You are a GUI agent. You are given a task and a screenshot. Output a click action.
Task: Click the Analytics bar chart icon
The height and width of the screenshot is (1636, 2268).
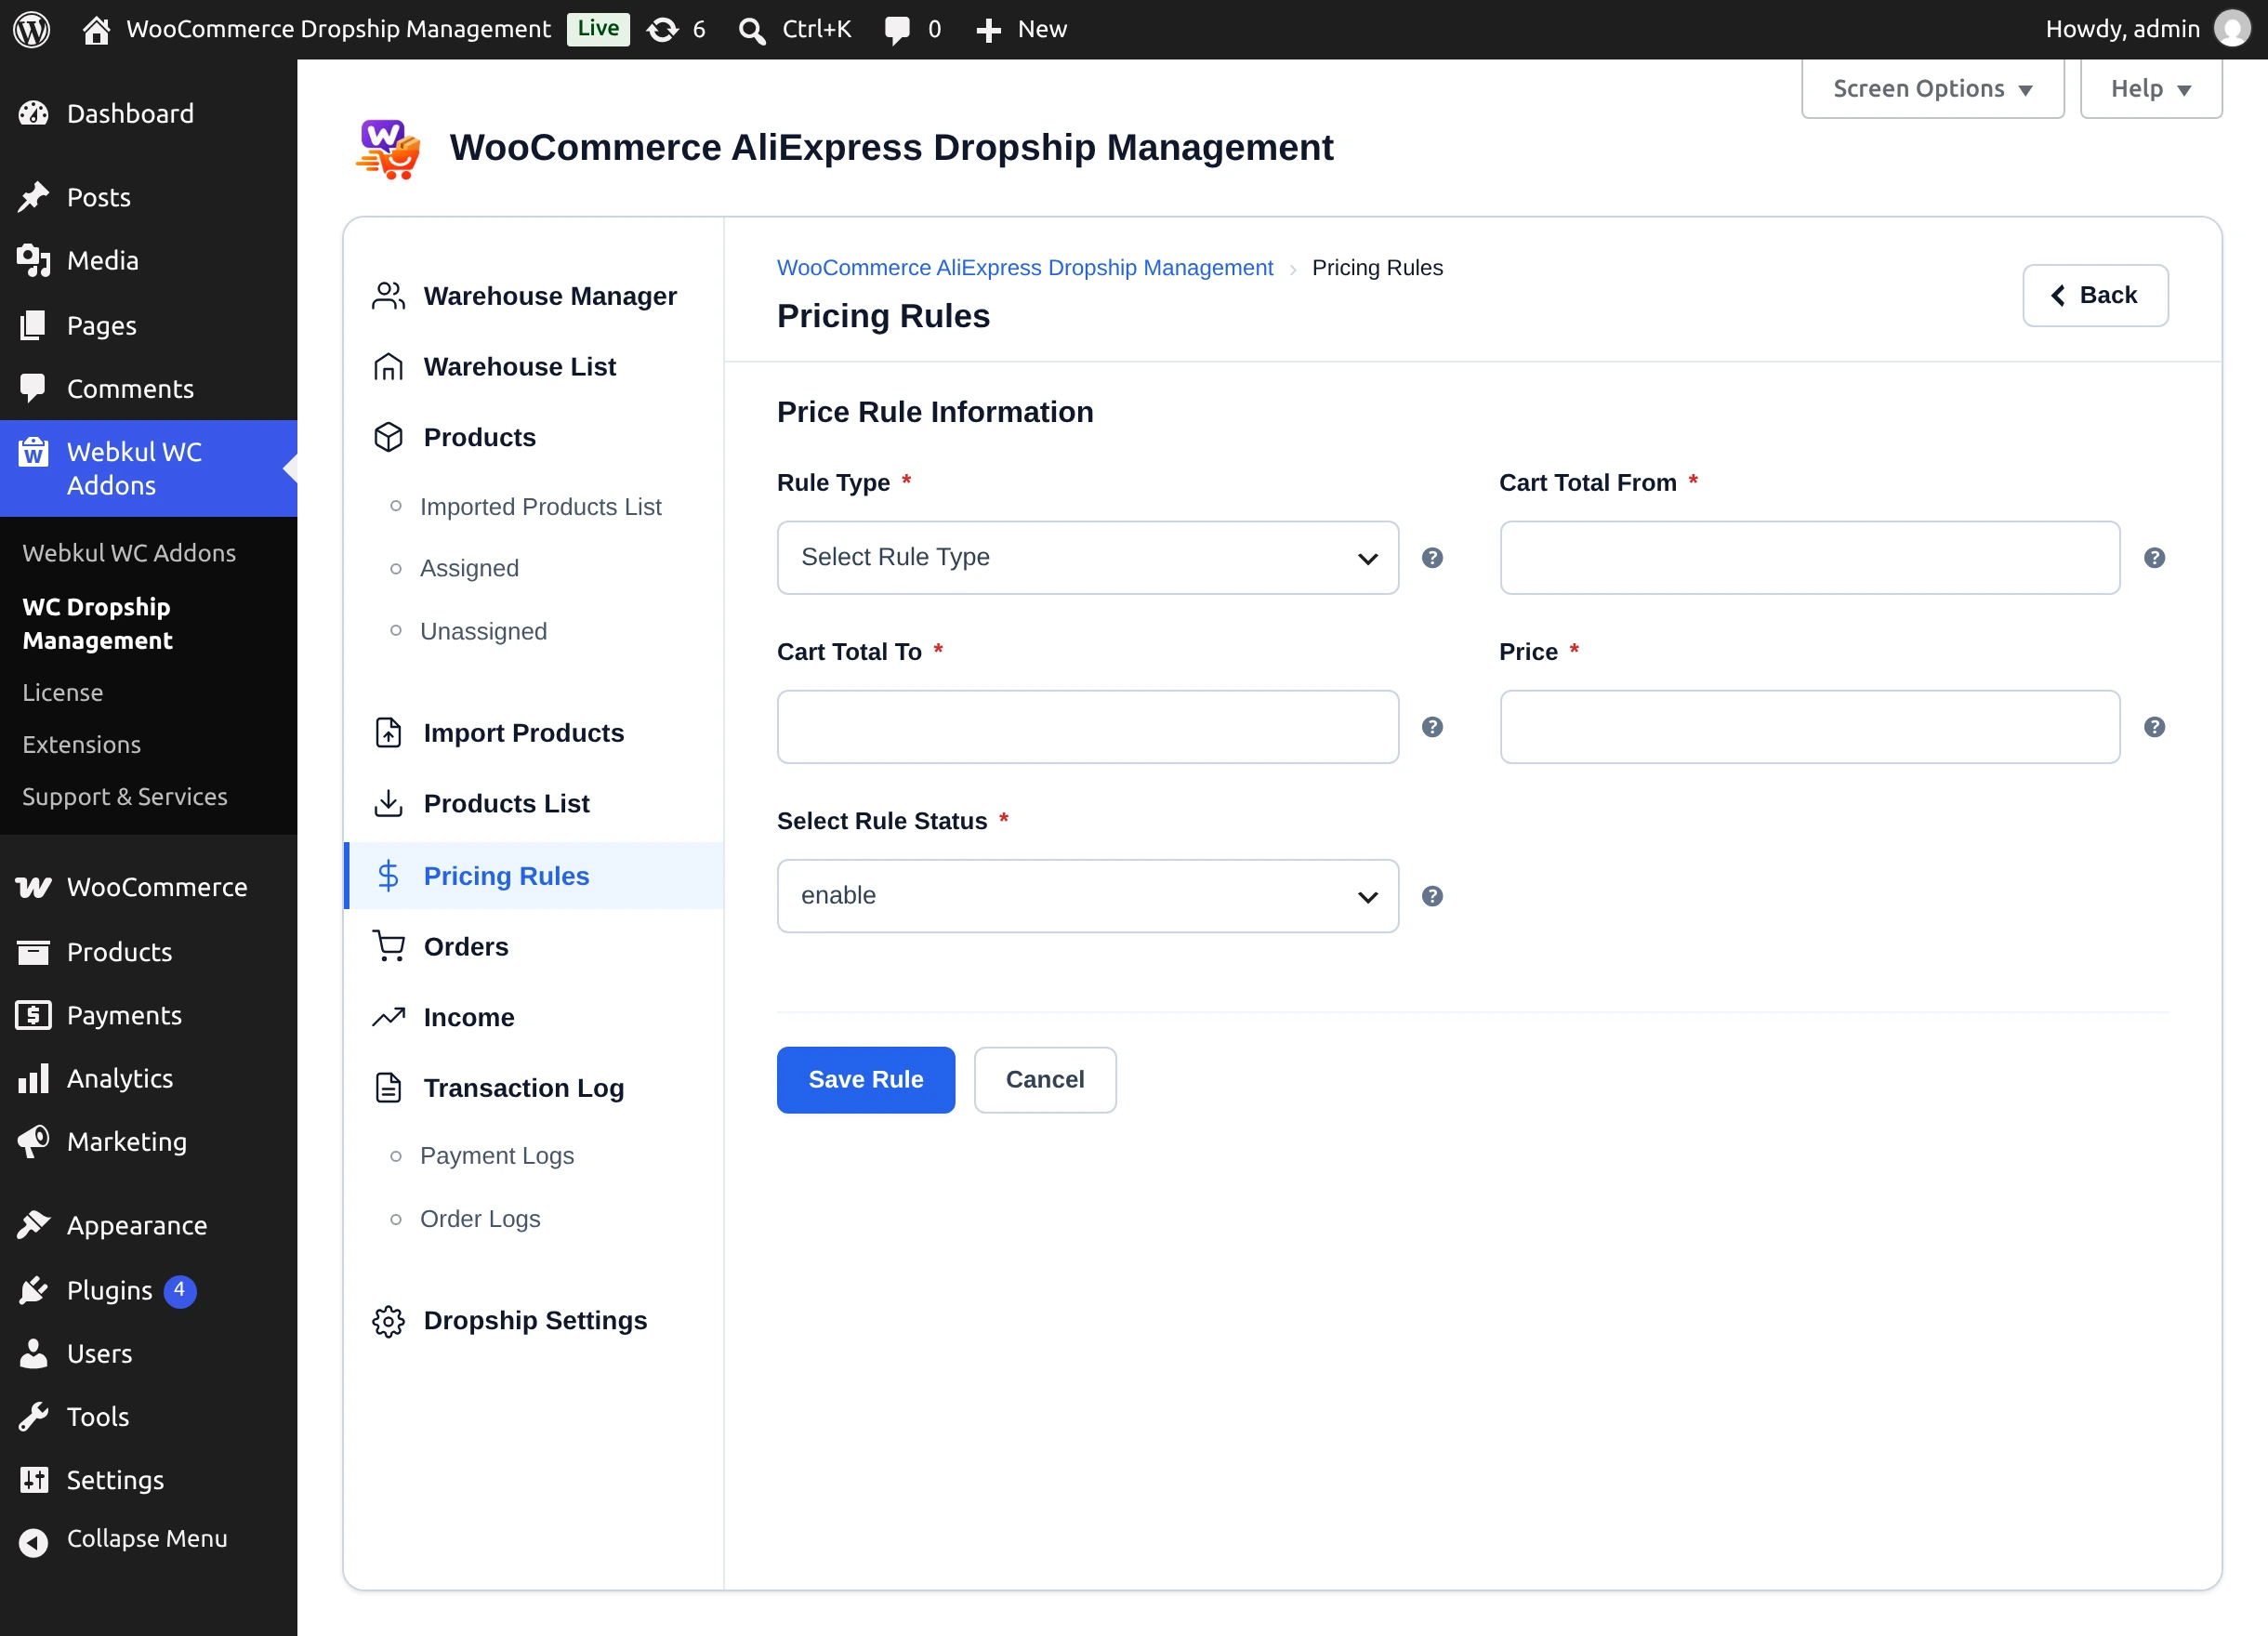pyautogui.click(x=33, y=1079)
